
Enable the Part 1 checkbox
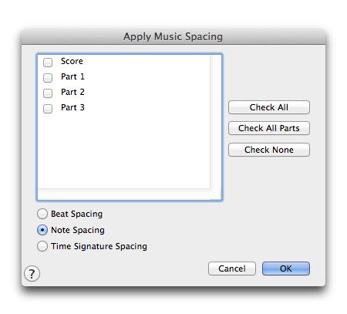pos(48,78)
